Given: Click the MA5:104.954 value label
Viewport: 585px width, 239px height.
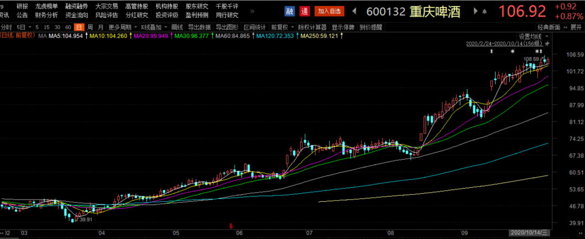Looking at the screenshot, I should [x=67, y=36].
